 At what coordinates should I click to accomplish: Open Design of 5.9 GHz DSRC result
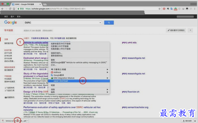tap(36, 92)
